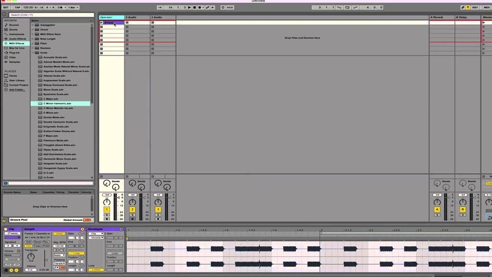Toggle RAM mode for the sample
The height and width of the screenshot is (277, 492).
click(46, 246)
